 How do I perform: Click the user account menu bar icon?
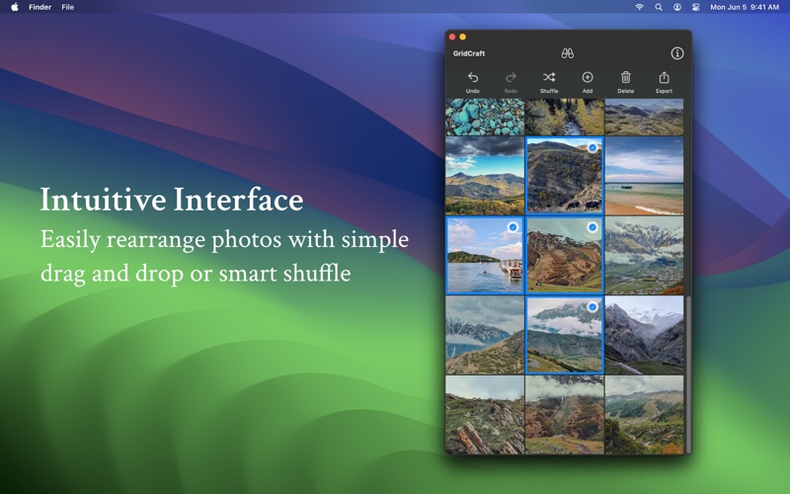click(677, 7)
